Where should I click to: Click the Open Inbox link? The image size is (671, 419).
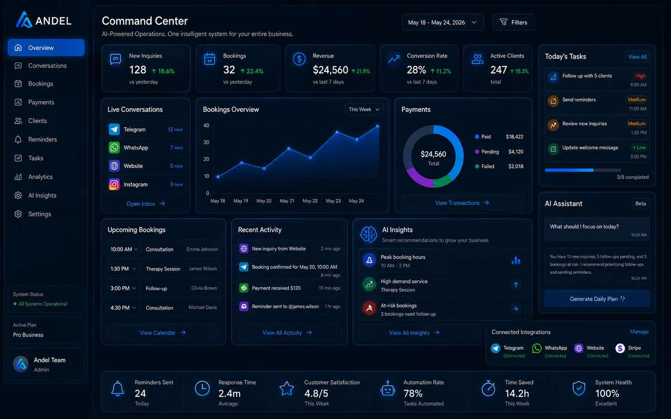tap(145, 204)
